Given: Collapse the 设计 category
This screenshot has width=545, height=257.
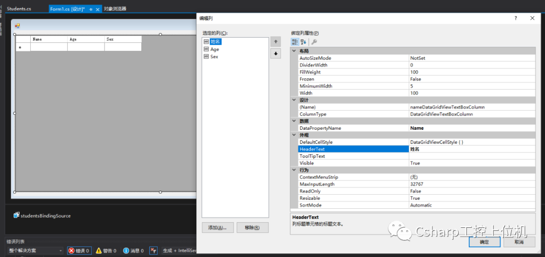Looking at the screenshot, I should tap(294, 100).
